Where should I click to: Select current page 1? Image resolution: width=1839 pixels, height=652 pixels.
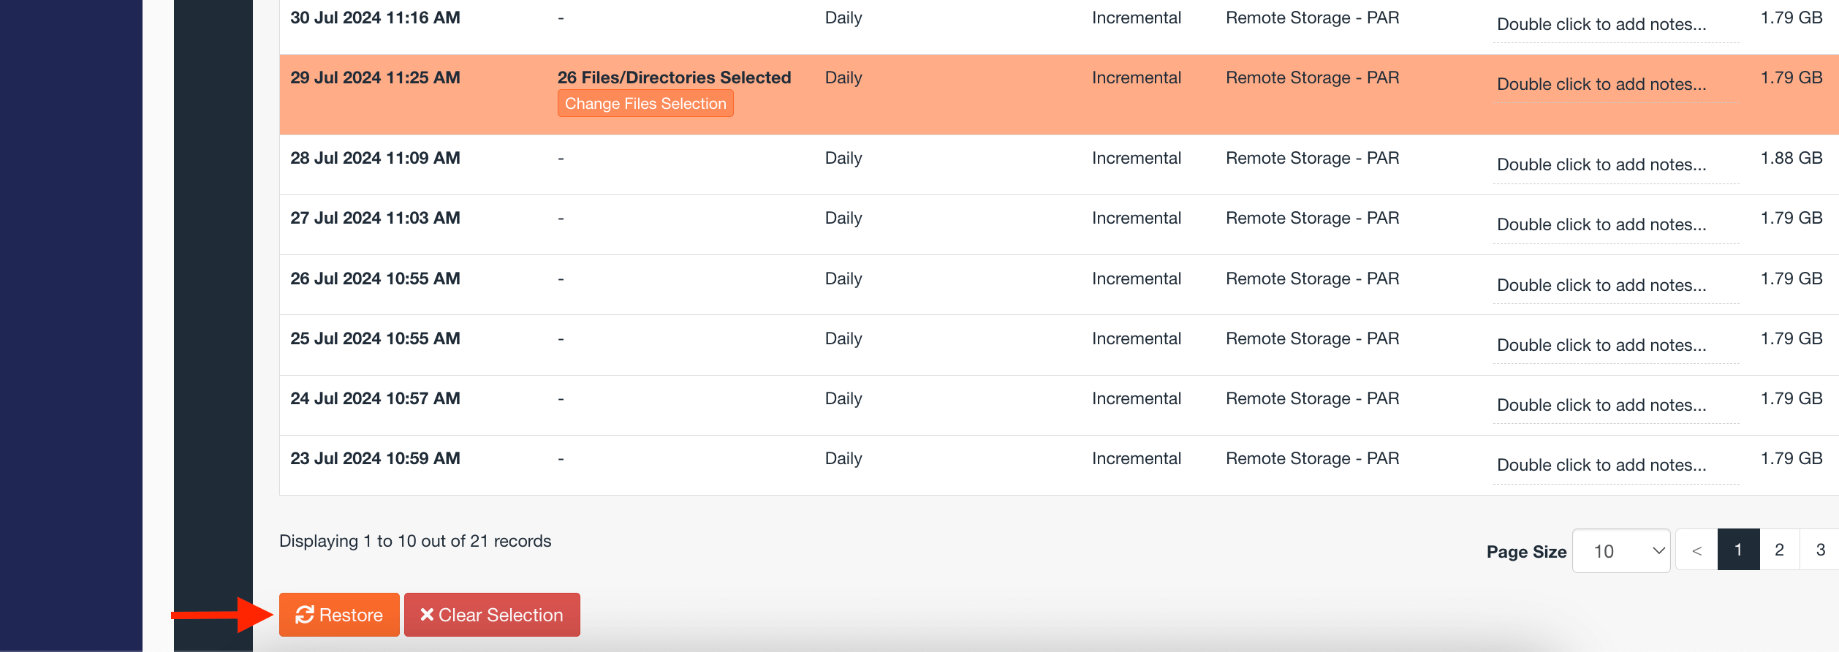[x=1738, y=550]
